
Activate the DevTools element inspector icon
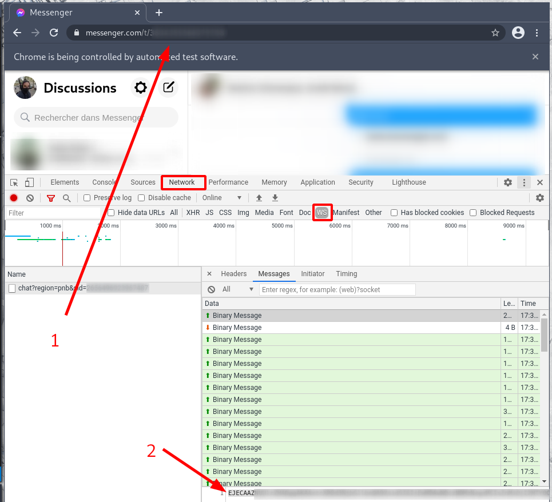(x=14, y=182)
